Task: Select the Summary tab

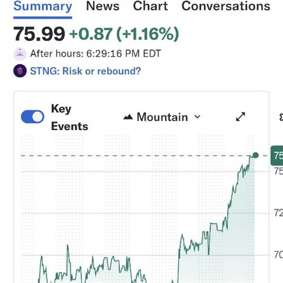Action: (42, 6)
